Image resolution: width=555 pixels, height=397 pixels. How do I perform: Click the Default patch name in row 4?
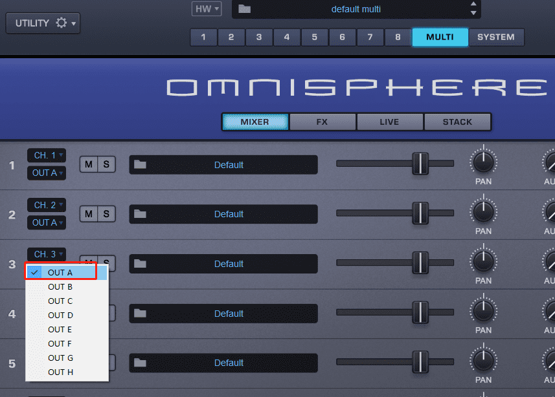[x=229, y=314]
